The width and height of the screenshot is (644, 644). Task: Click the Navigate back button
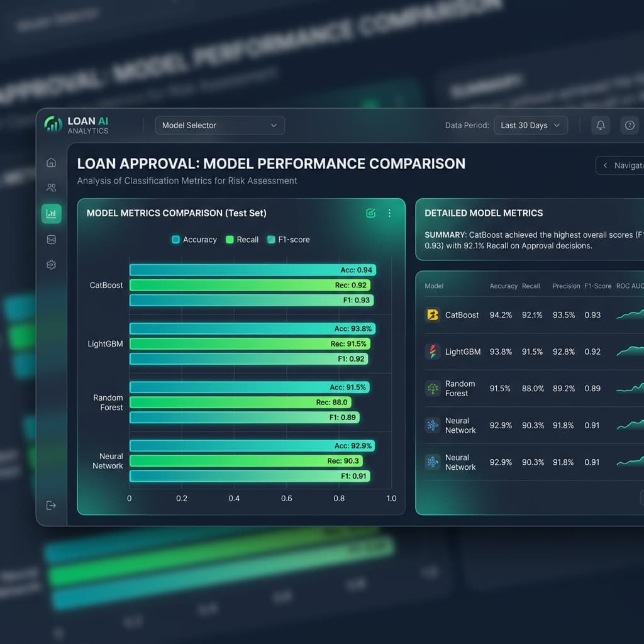coord(620,165)
